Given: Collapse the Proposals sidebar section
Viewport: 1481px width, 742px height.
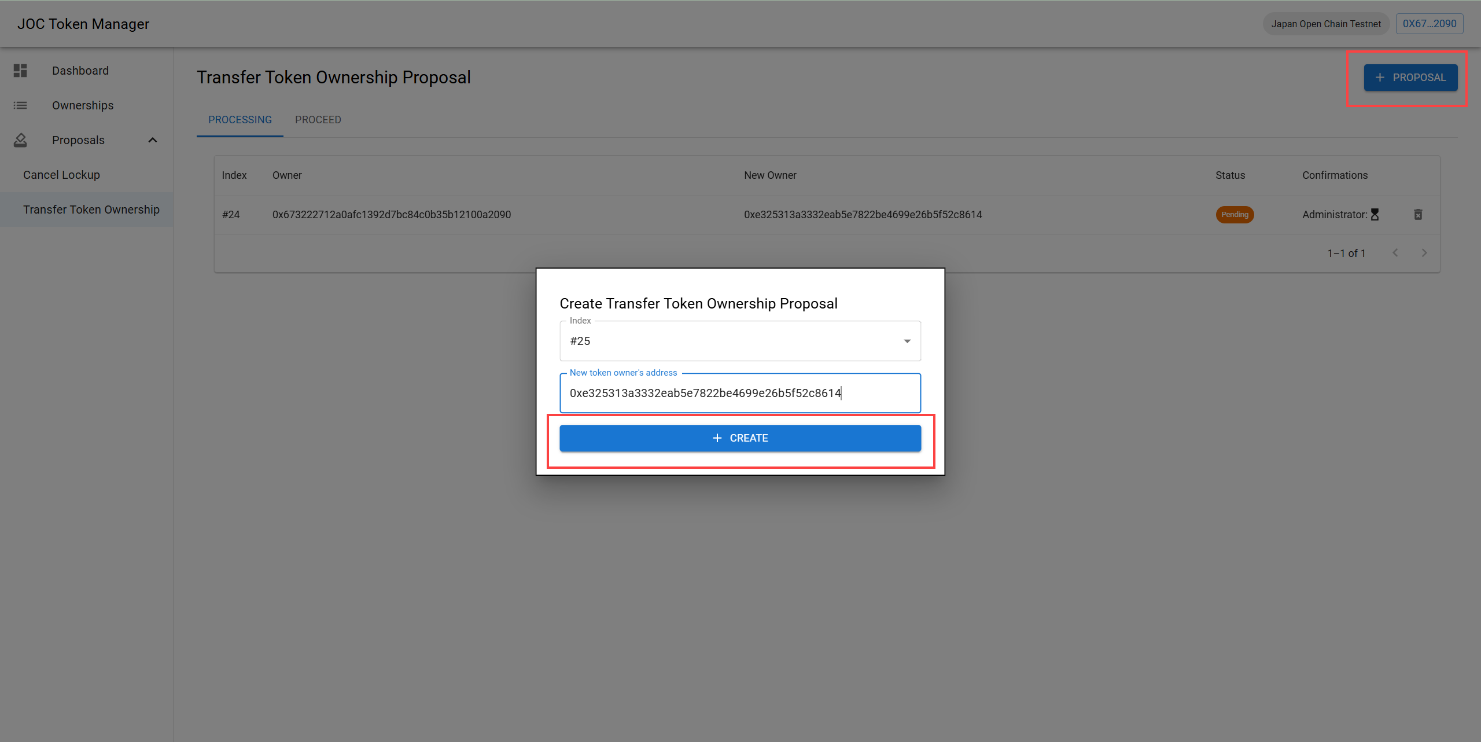Looking at the screenshot, I should 153,140.
